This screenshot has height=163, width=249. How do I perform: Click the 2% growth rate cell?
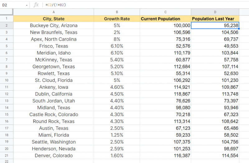117,32
